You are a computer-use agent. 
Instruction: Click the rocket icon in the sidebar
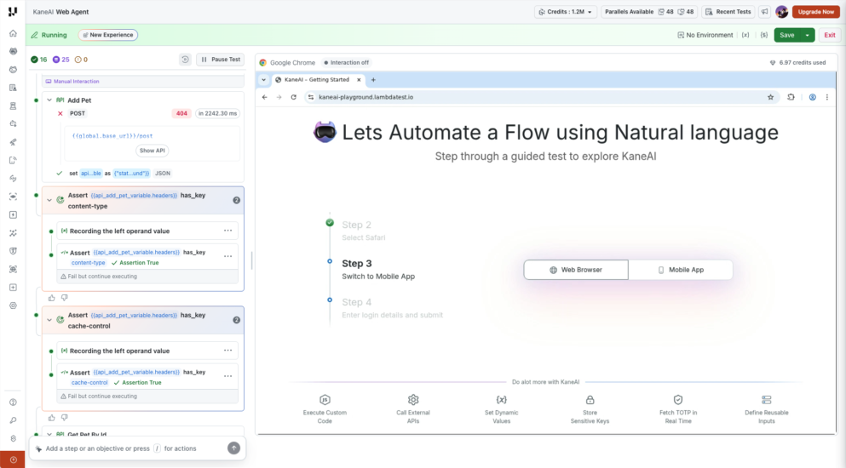click(x=13, y=142)
